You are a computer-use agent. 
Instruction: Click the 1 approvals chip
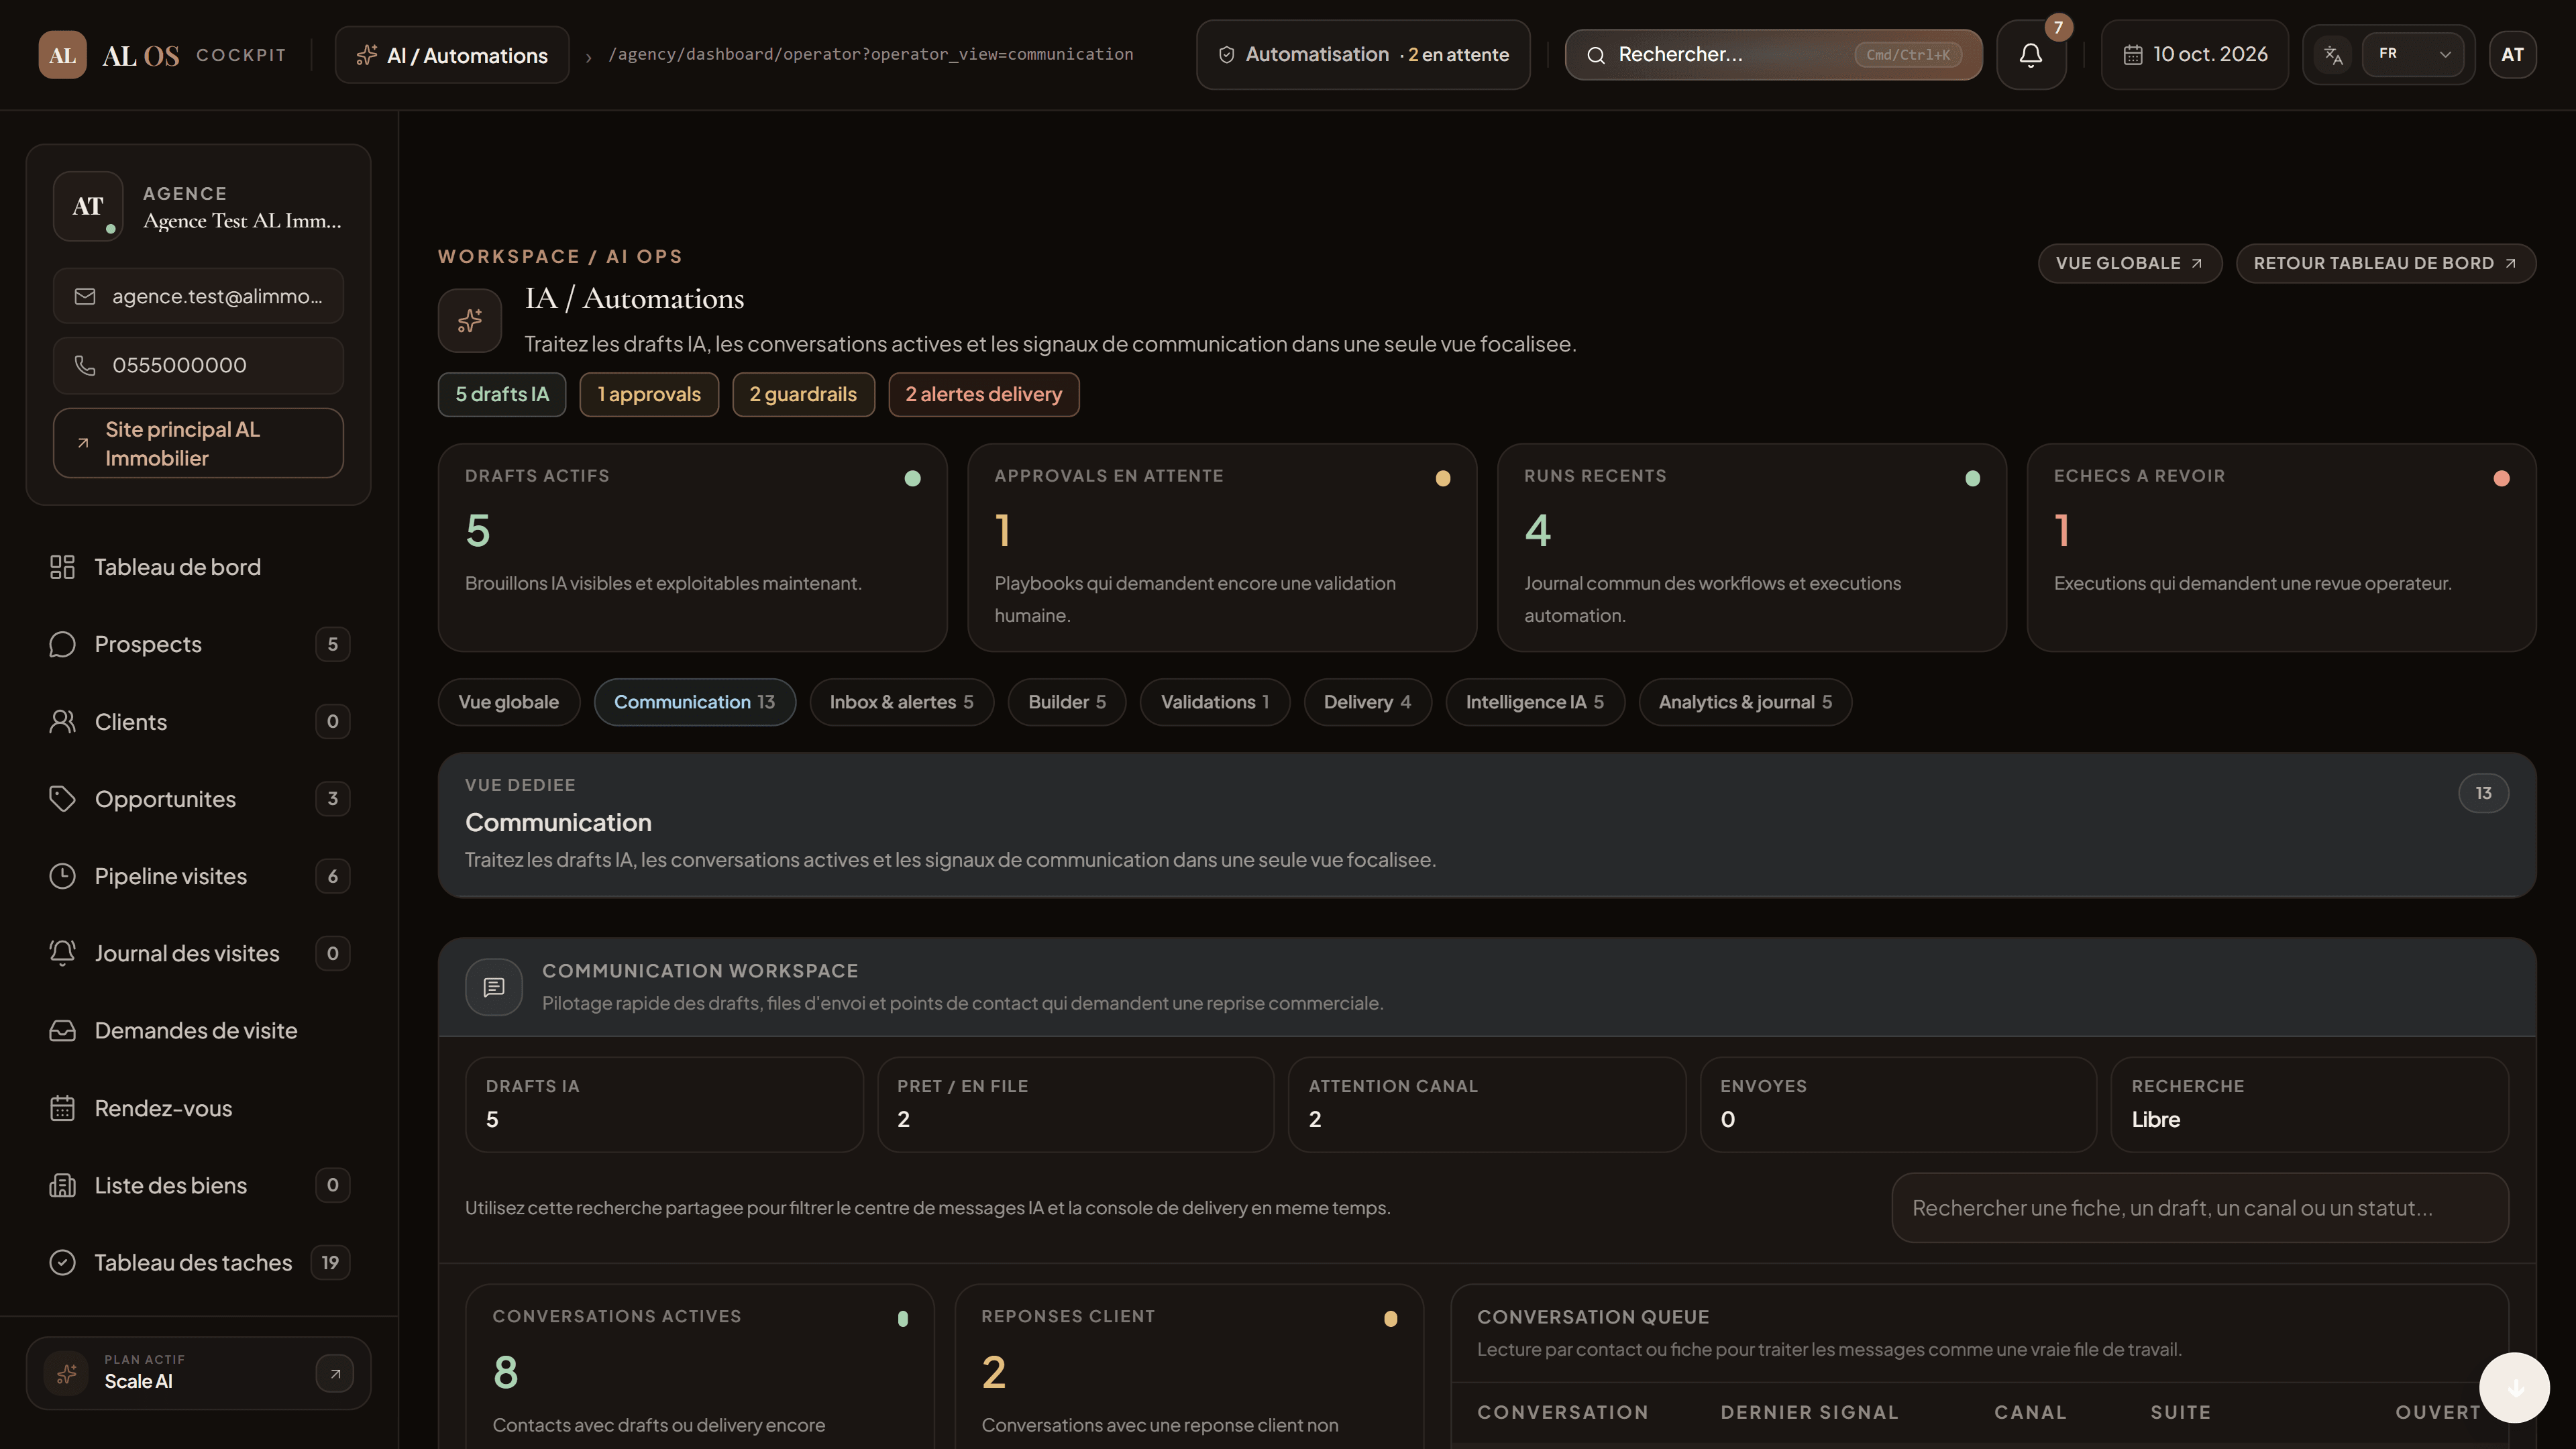(649, 394)
